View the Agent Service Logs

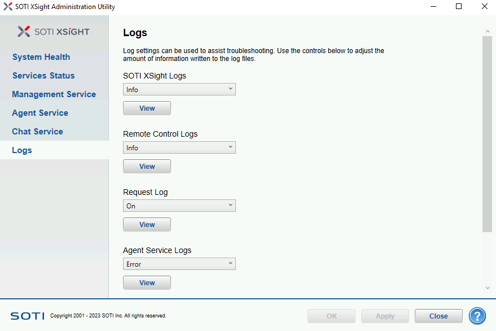[147, 282]
